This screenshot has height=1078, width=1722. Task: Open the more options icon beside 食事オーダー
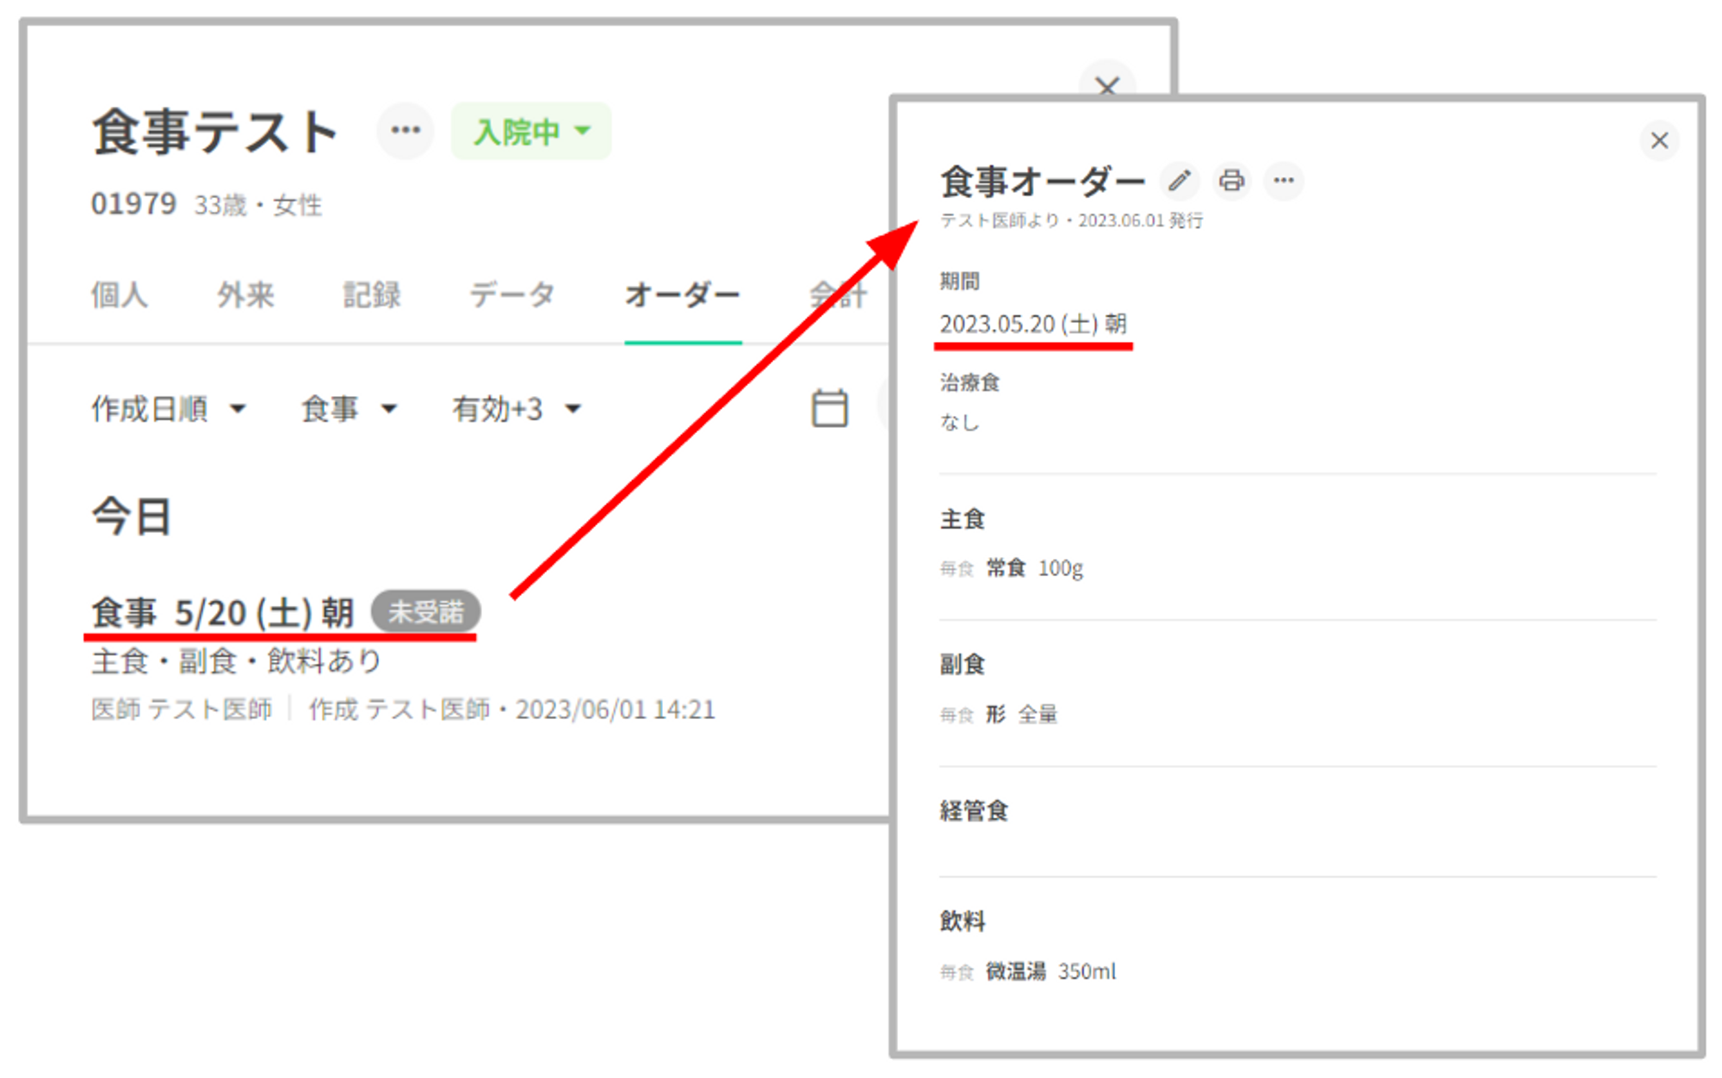1284,181
